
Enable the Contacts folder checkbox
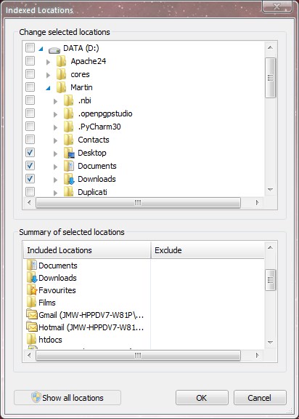pos(30,139)
